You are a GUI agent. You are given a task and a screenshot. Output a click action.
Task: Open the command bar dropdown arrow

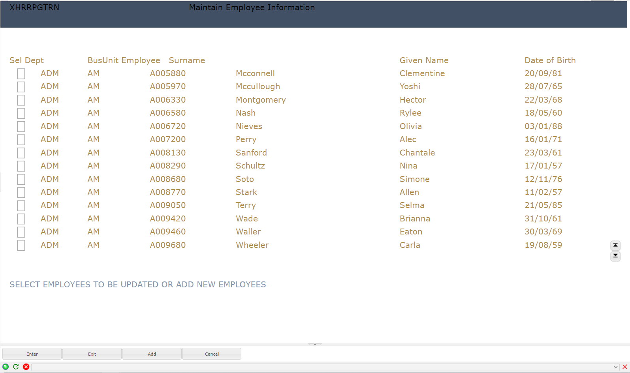(615, 367)
